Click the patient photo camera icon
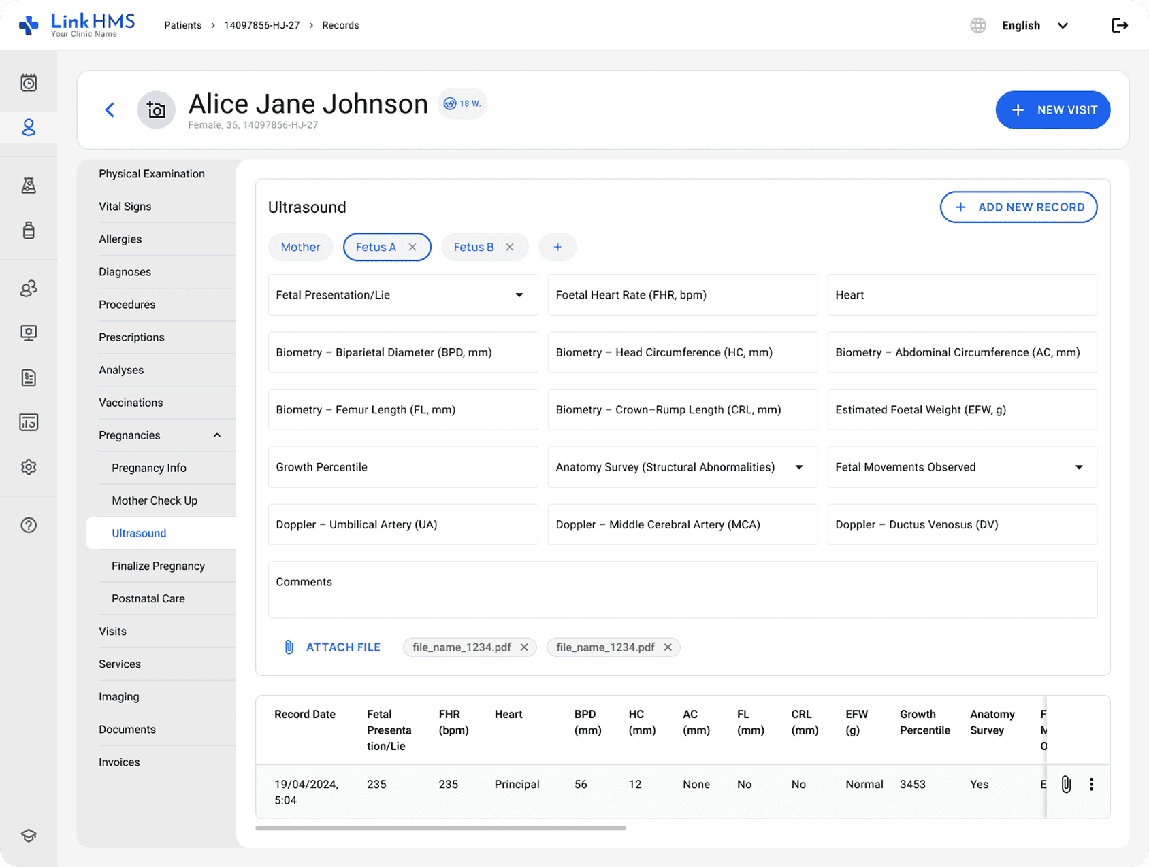The image size is (1149, 867). click(x=157, y=110)
